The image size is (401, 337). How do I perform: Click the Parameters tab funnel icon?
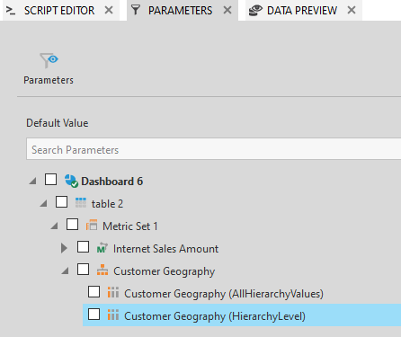pos(136,10)
